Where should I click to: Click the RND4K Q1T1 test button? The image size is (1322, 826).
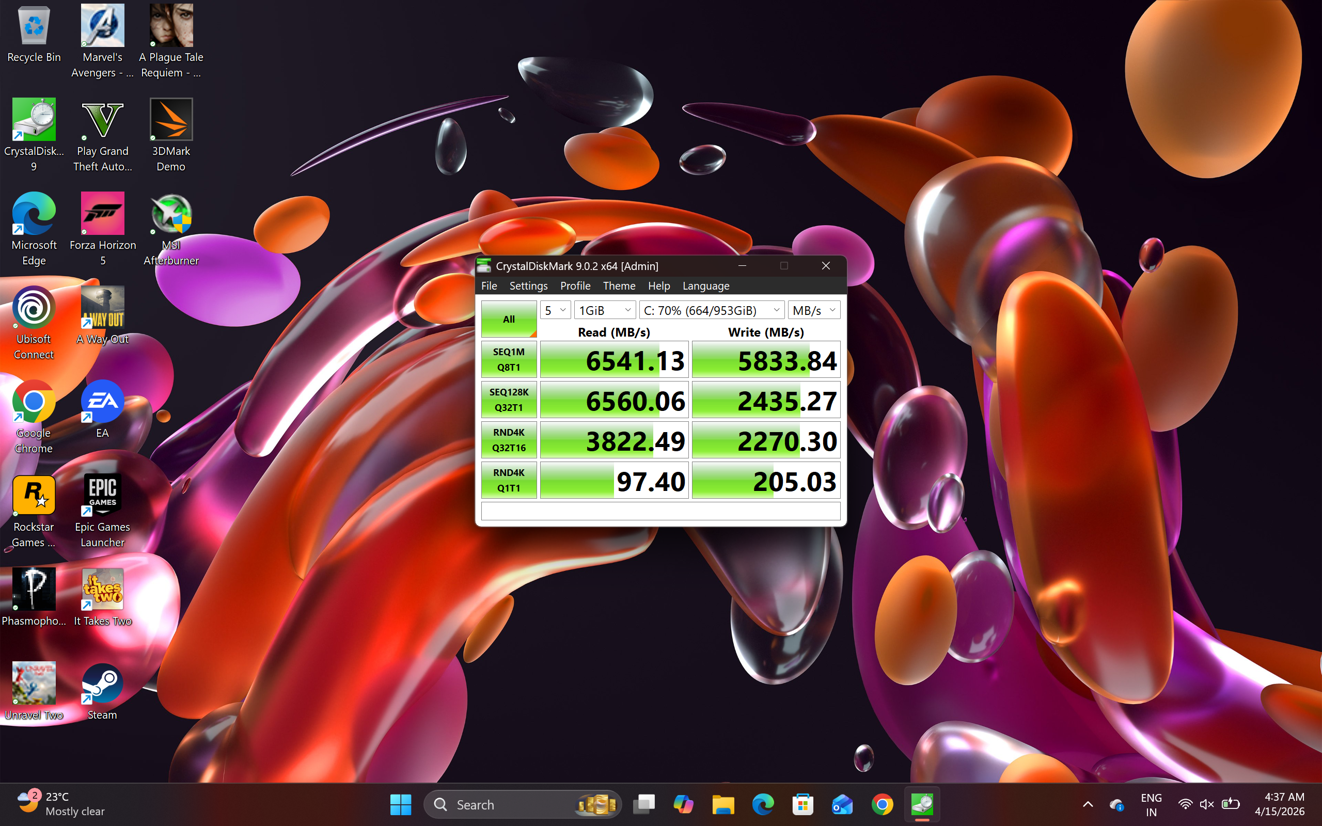[509, 480]
